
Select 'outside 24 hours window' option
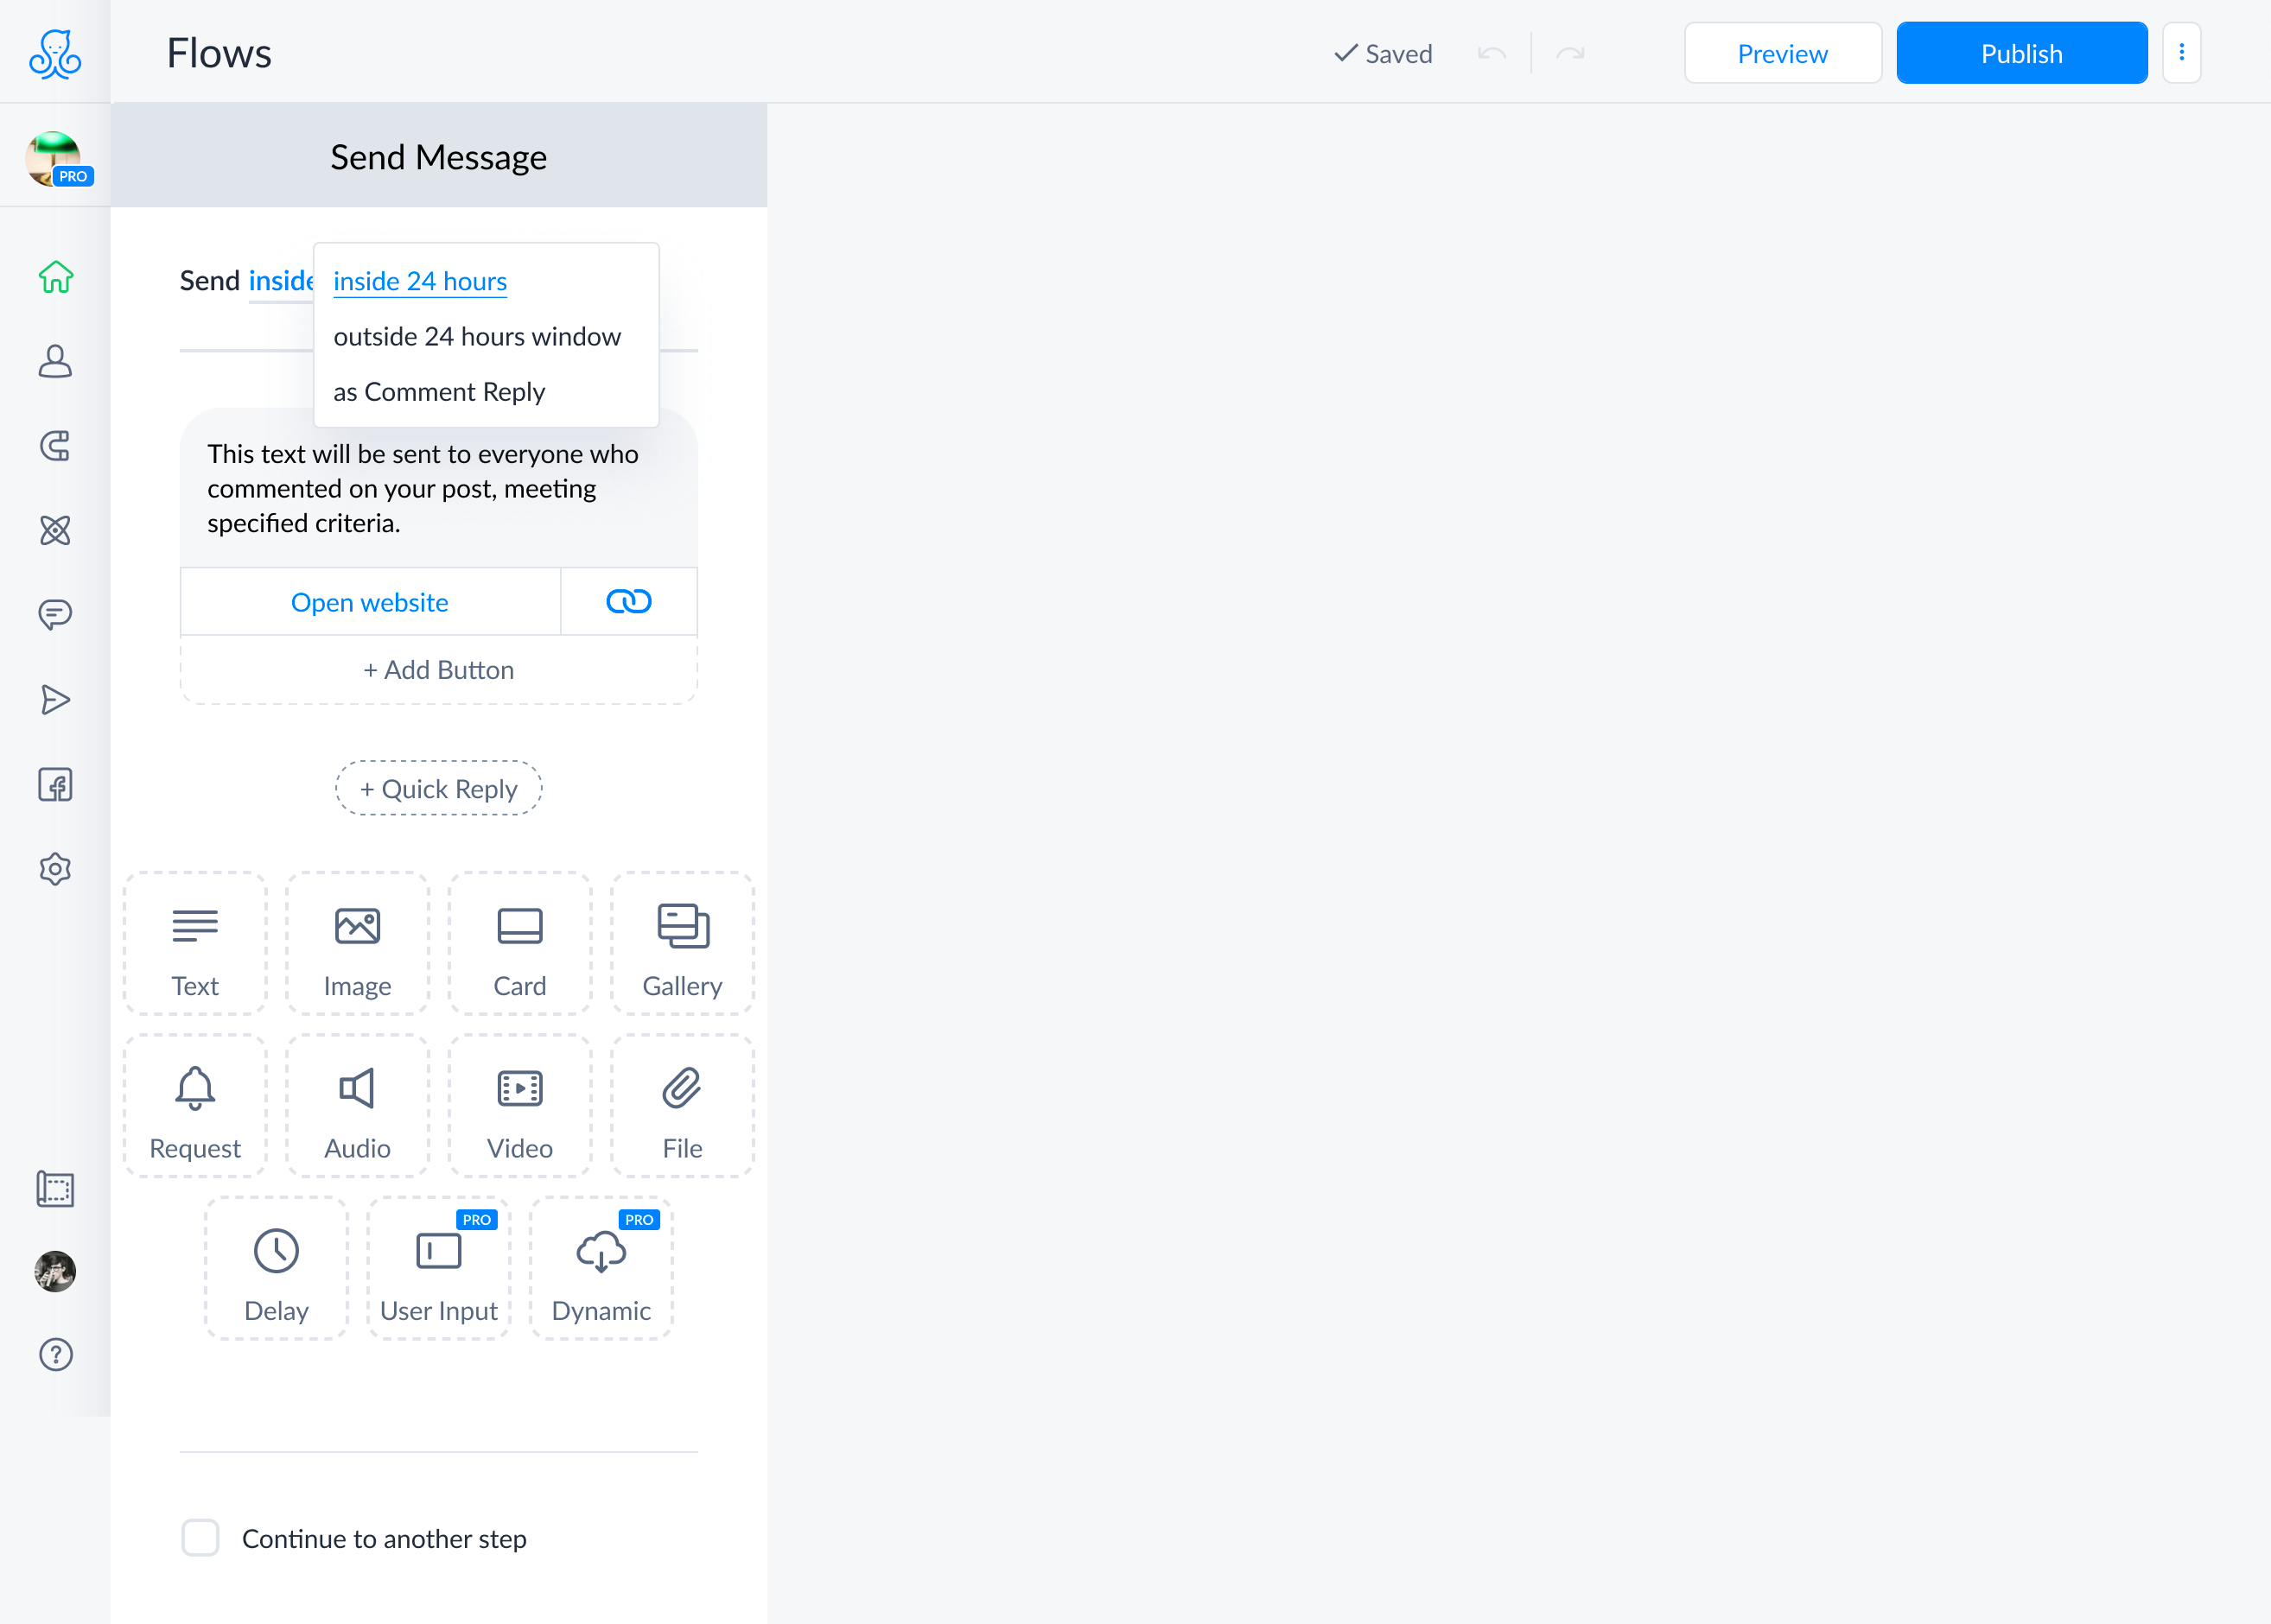point(477,336)
